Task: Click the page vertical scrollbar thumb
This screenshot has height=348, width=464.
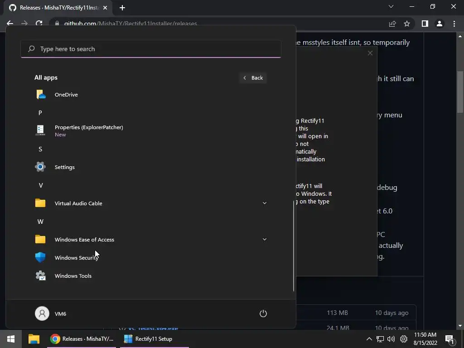Action: coord(460,92)
